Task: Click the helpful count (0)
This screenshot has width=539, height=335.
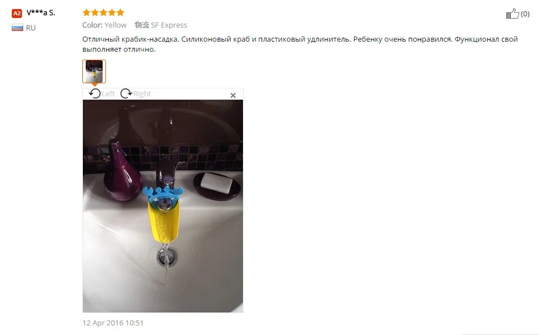Action: pos(525,14)
